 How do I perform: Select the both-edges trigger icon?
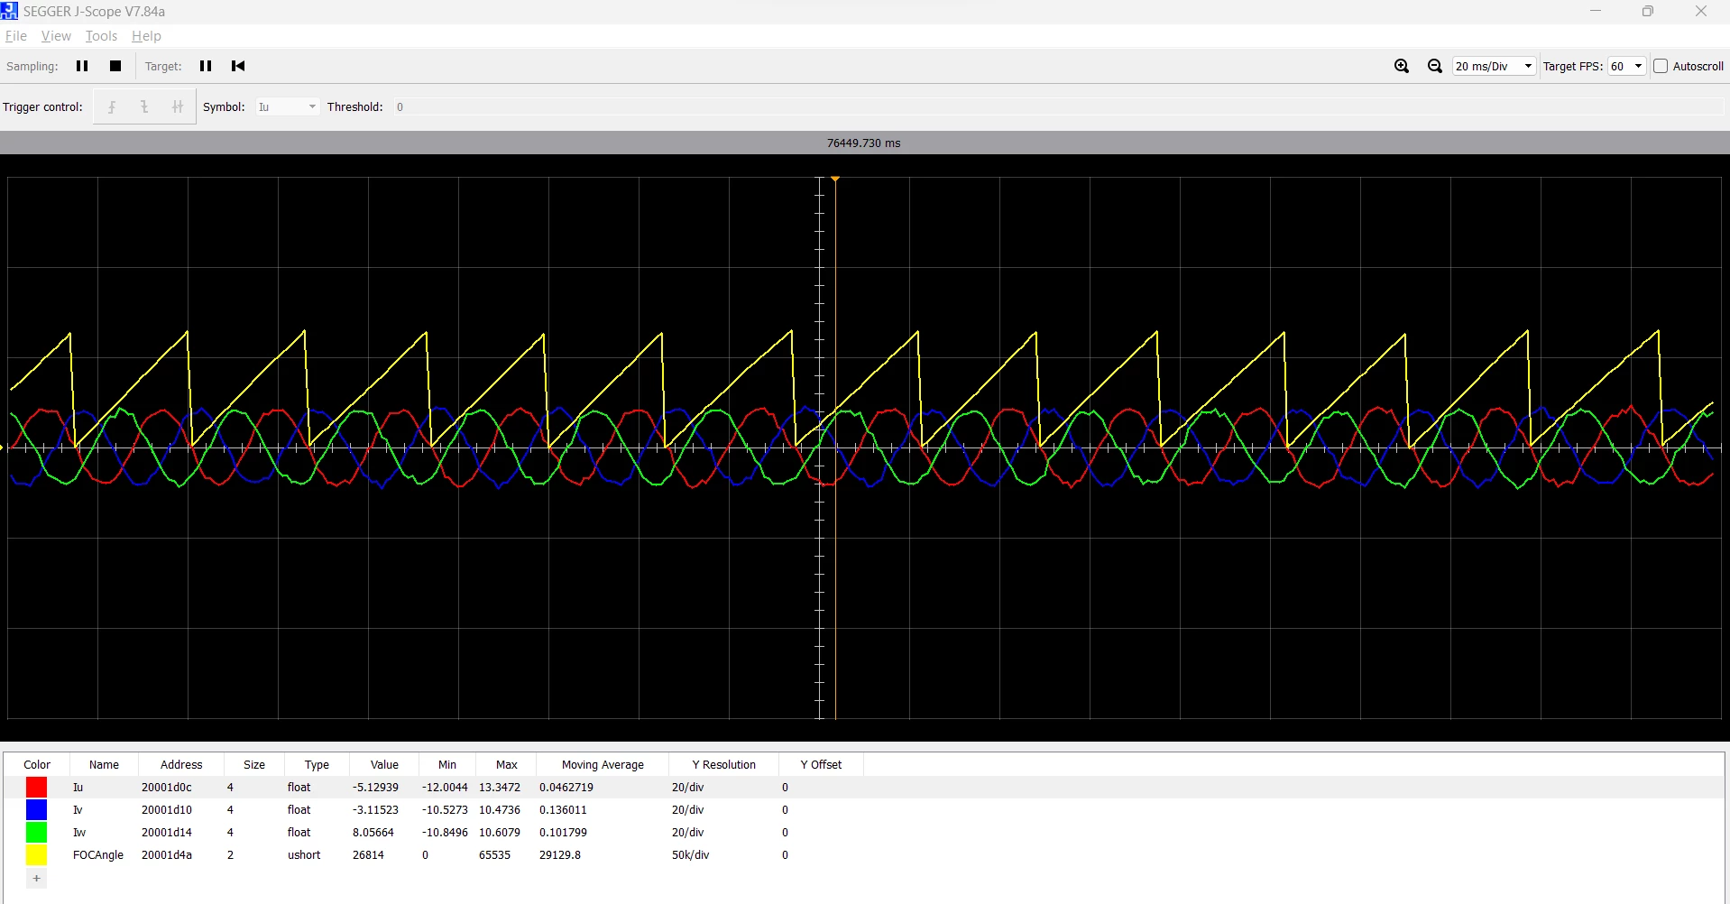click(x=178, y=106)
